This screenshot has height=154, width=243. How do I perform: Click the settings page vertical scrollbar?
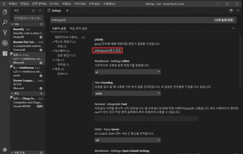240,61
